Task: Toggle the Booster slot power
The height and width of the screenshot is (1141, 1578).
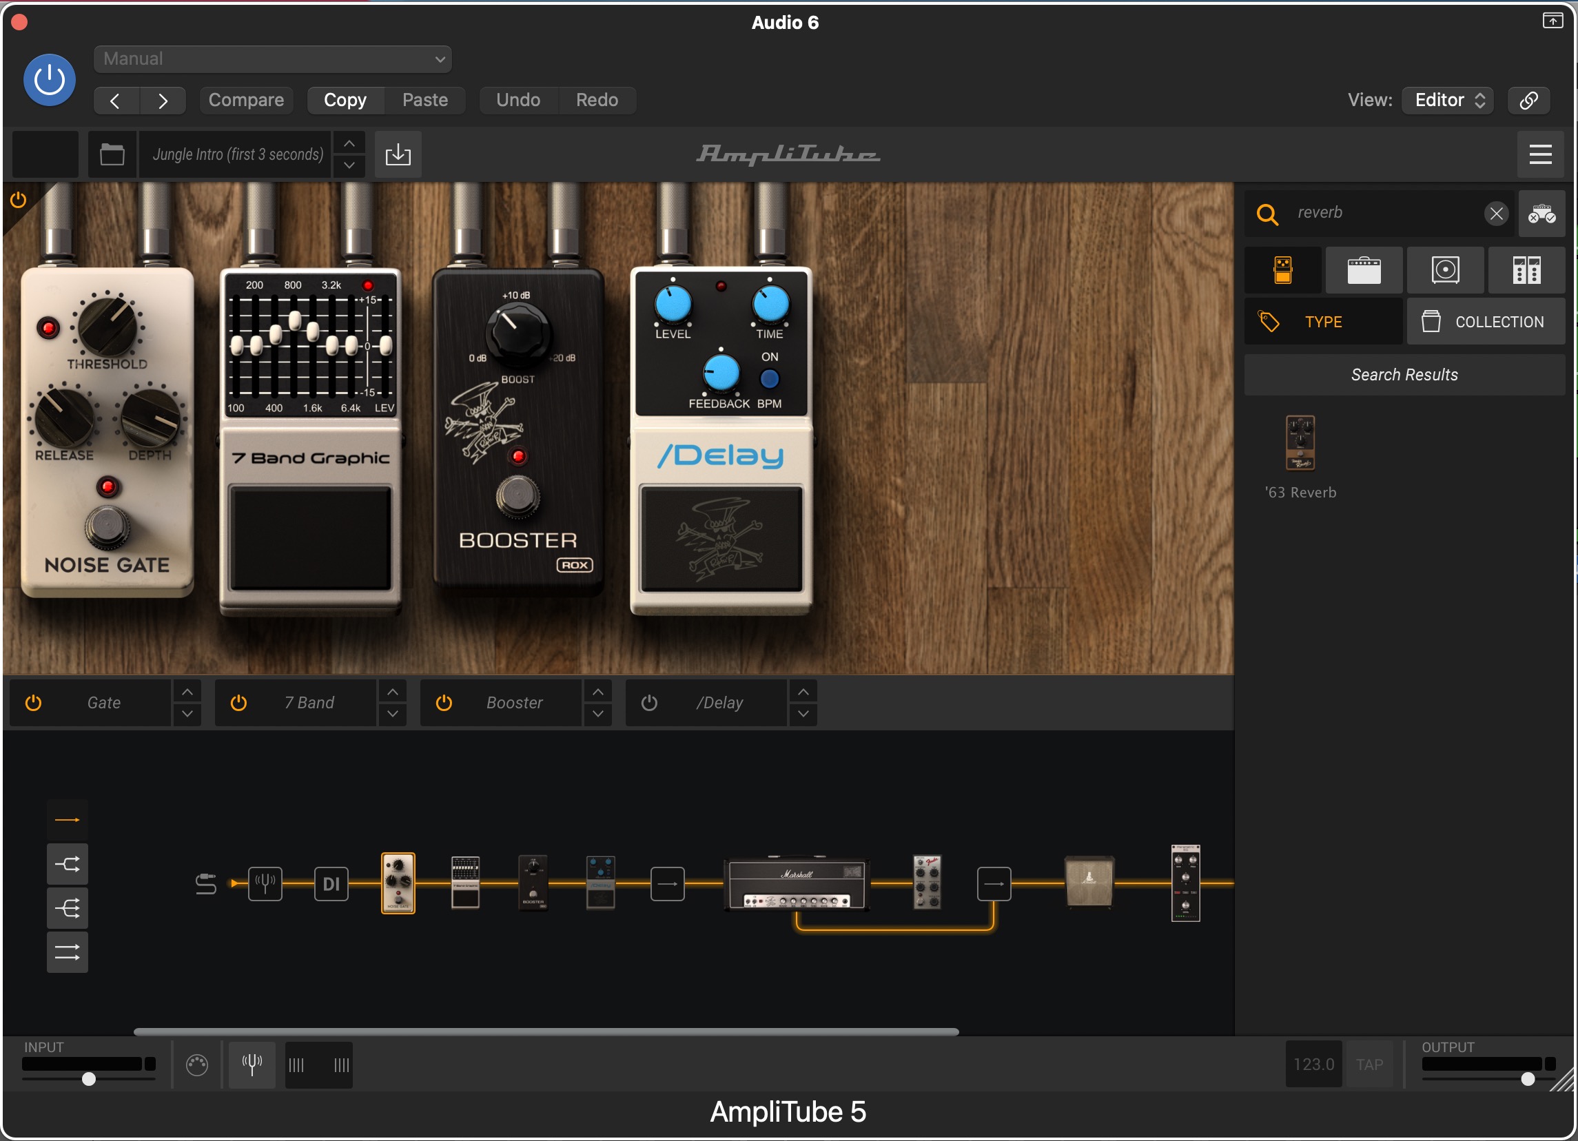Action: point(444,703)
